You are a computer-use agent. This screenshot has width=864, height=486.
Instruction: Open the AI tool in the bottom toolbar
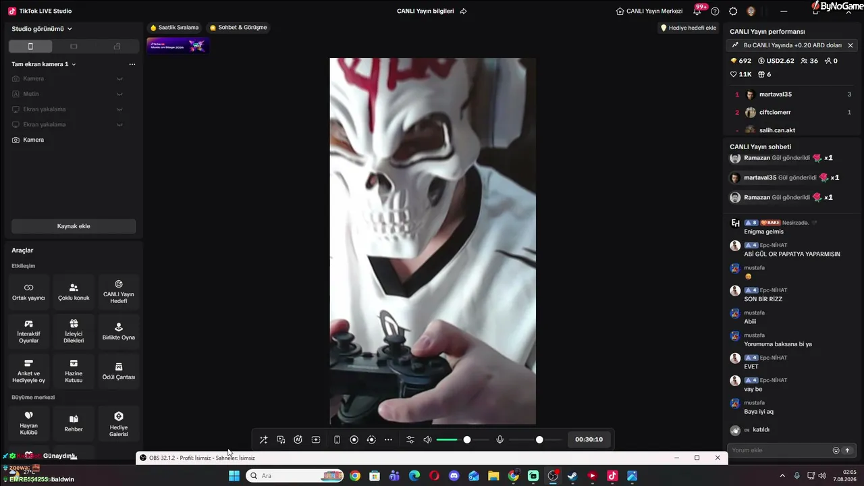pos(298,439)
